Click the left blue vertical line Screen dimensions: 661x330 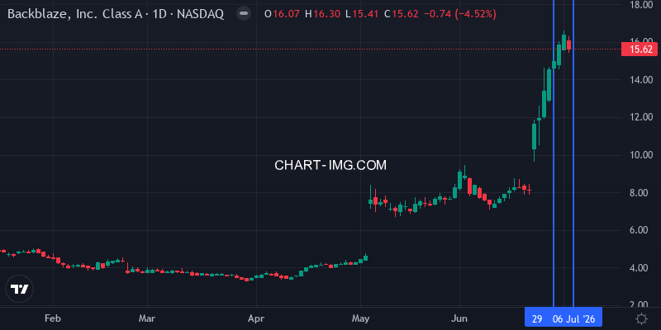553,153
